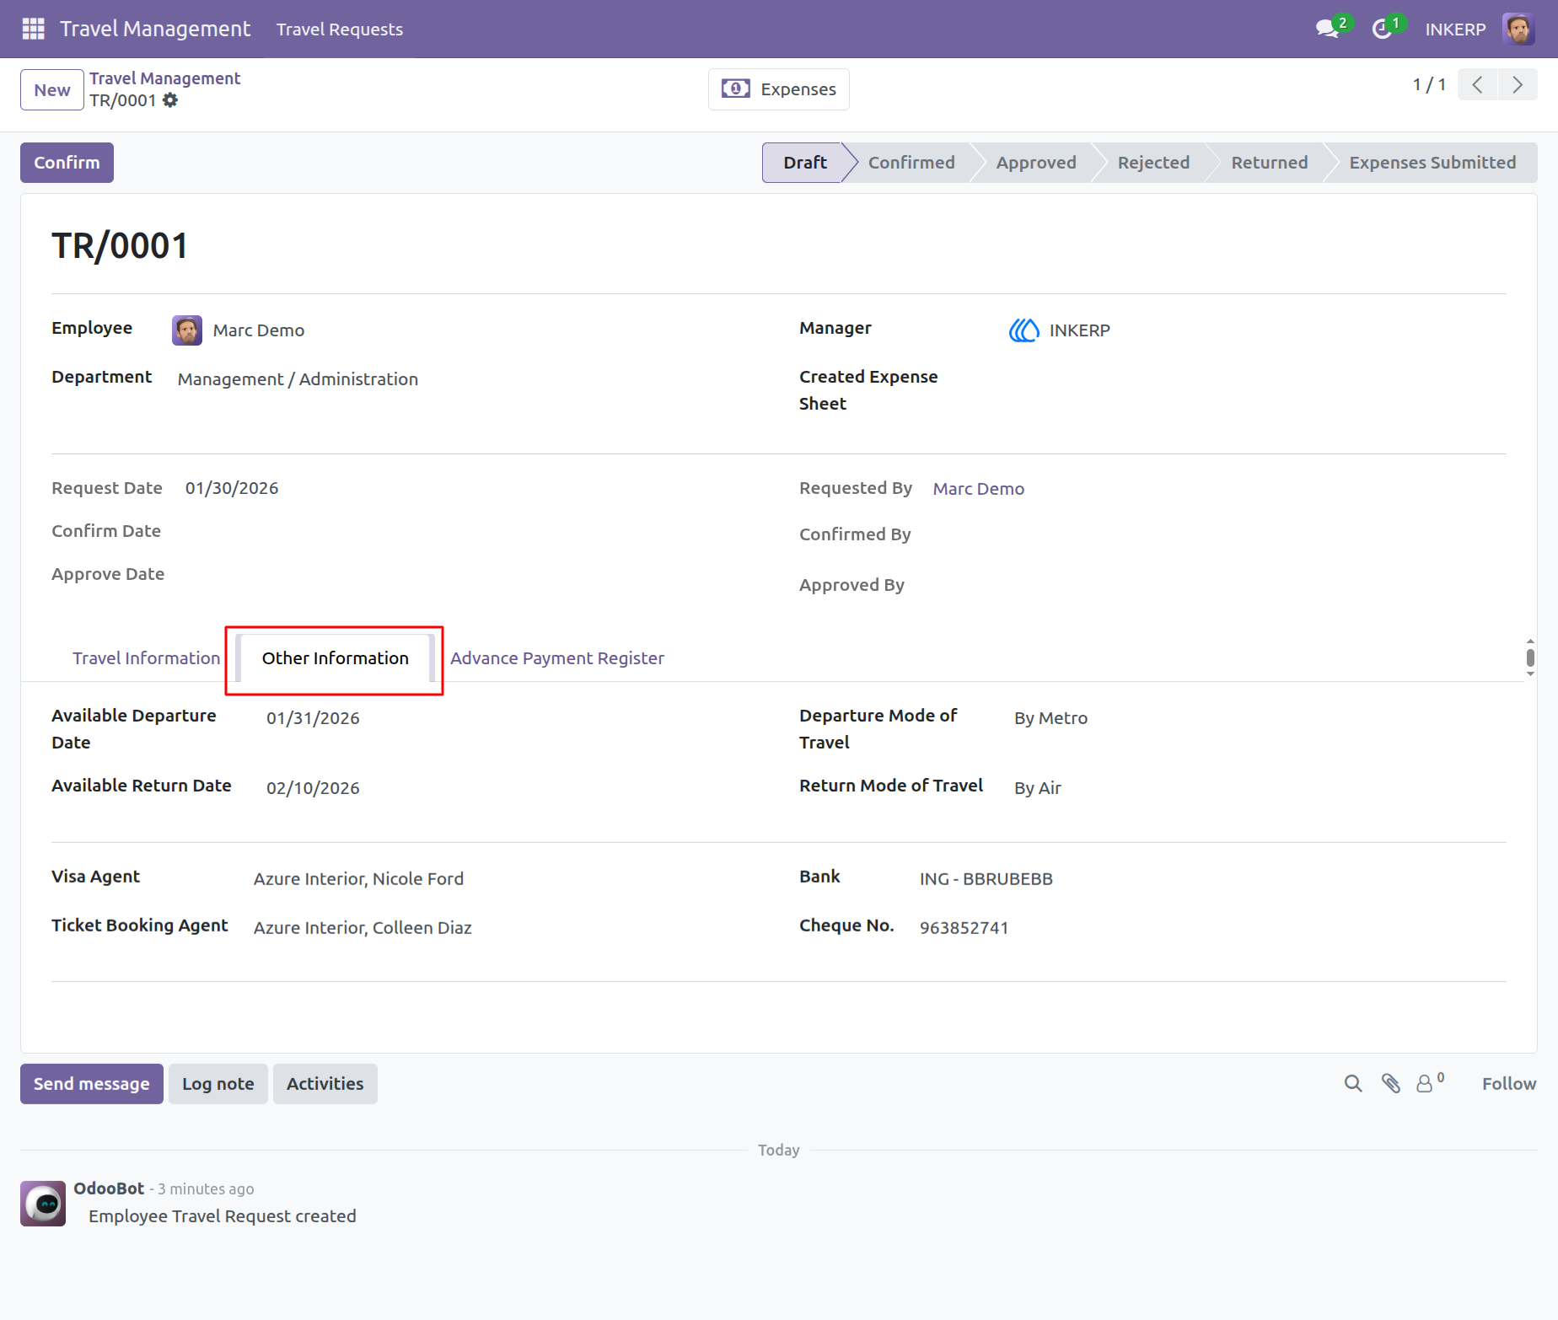Viewport: 1558px width, 1320px height.
Task: Click the gear icon next to TR/0001
Action: pyautogui.click(x=170, y=100)
